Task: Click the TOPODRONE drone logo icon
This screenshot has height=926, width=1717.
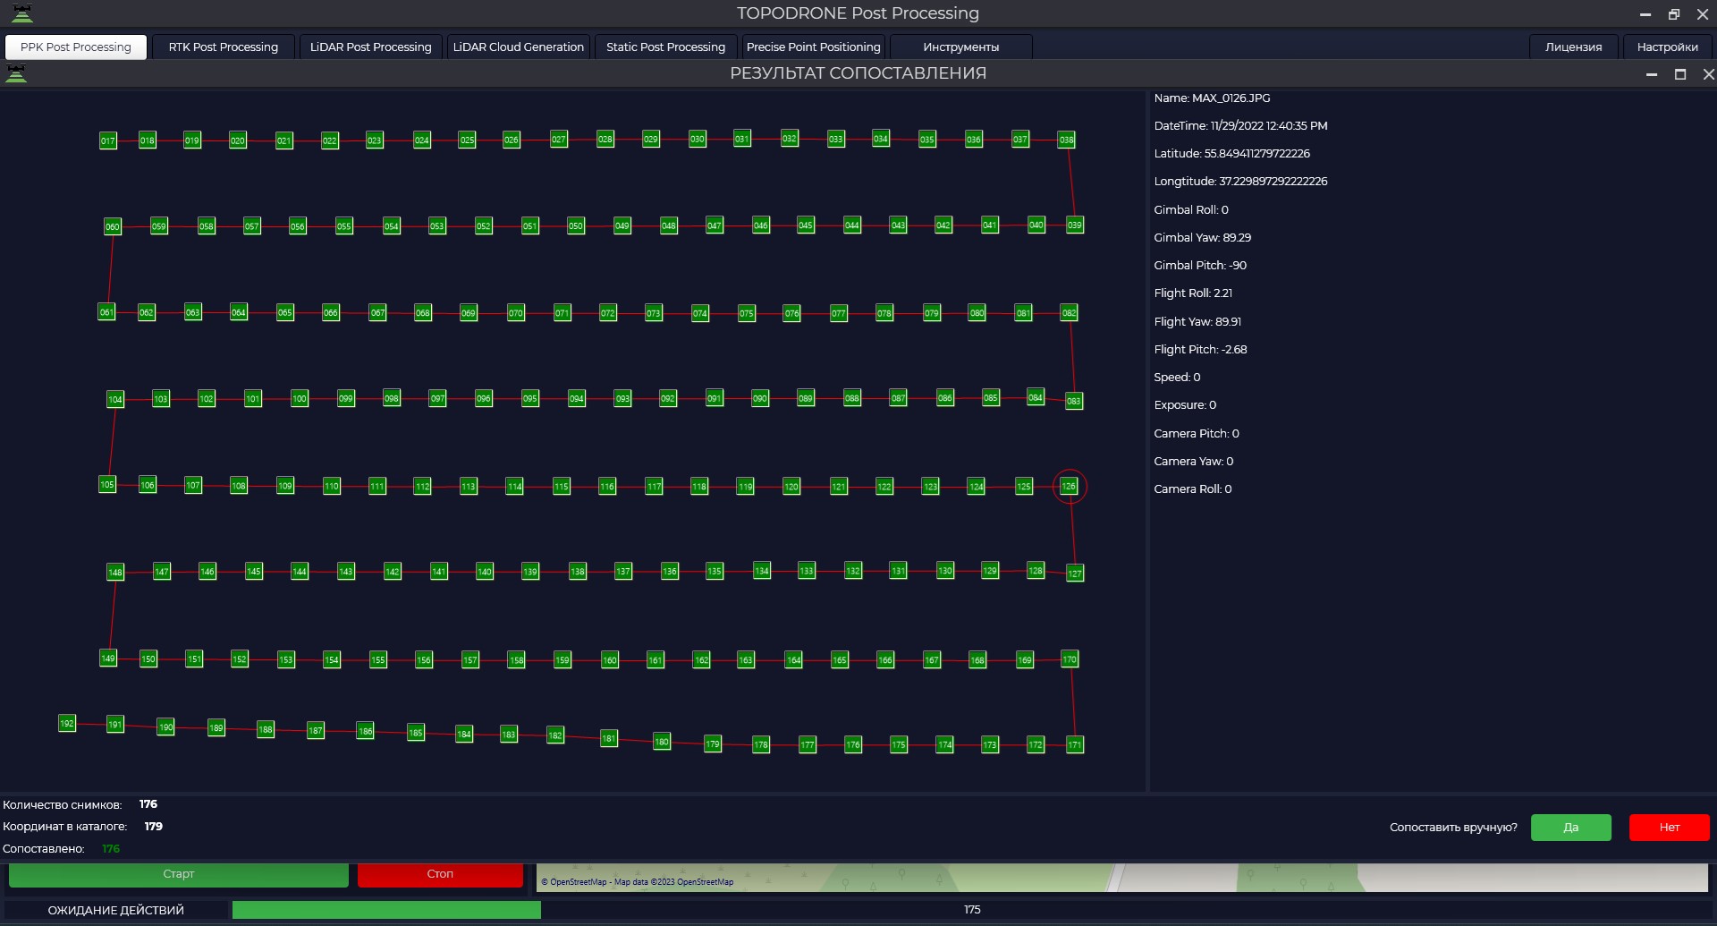Action: pos(22,13)
